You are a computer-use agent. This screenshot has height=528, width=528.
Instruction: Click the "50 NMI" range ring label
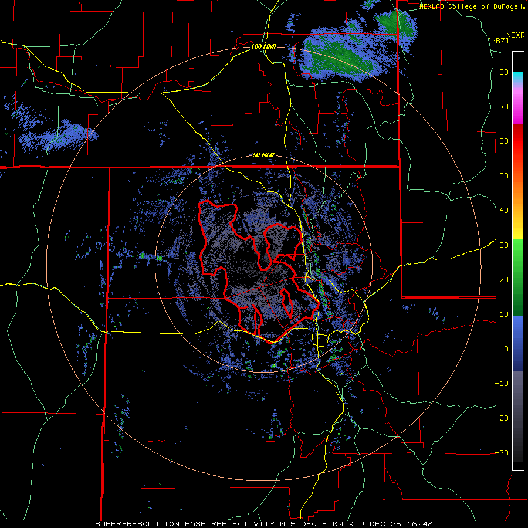[x=263, y=155]
